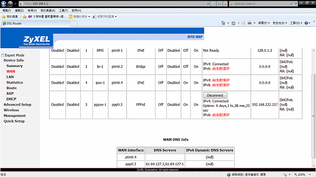
Task: Click the Babylon Search magnifier button
Action: pos(291,4)
